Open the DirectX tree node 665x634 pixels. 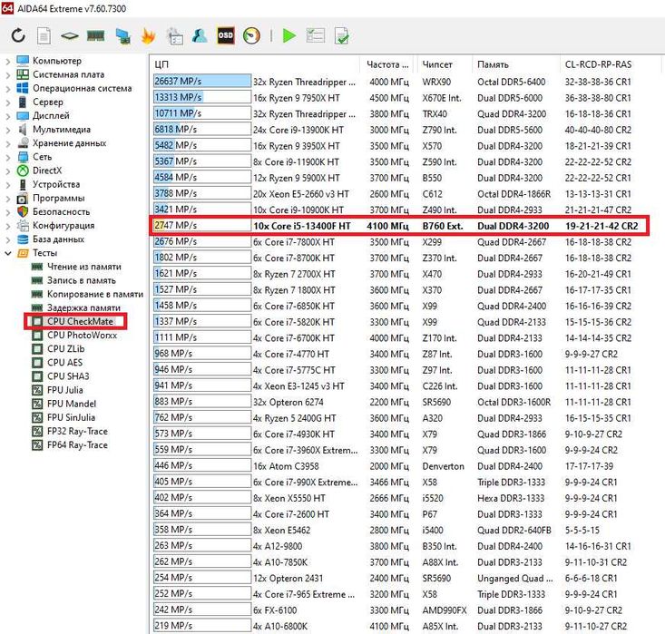click(47, 171)
